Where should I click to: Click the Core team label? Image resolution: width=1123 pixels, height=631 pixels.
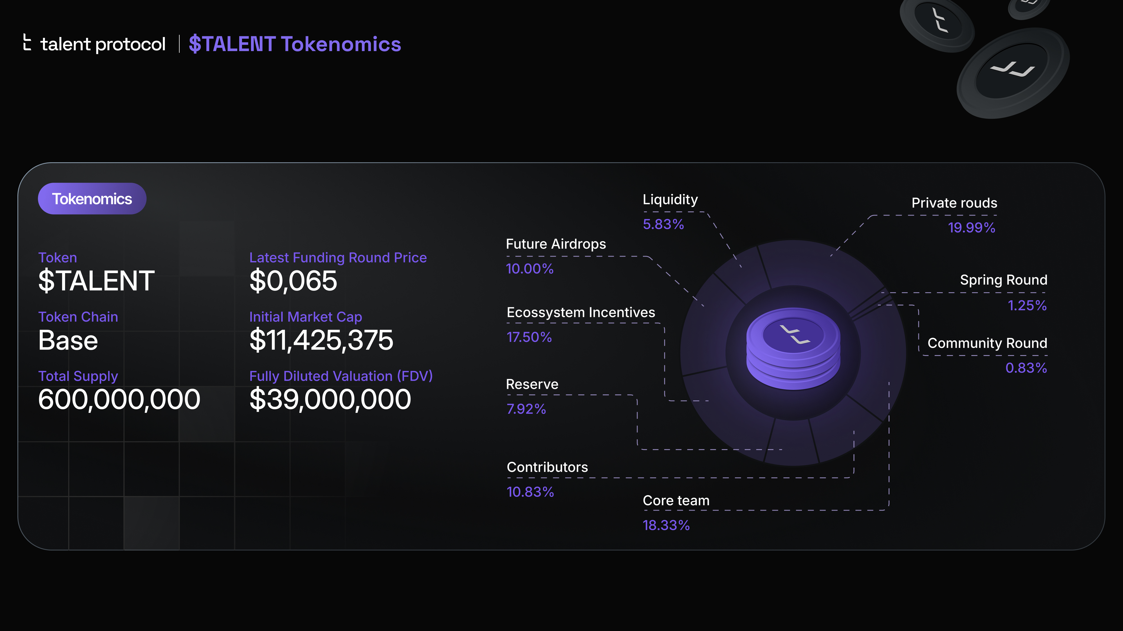[676, 501]
